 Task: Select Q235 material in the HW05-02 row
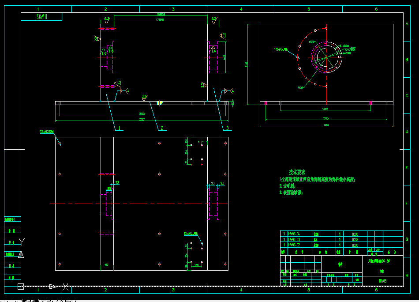[x=355, y=245]
